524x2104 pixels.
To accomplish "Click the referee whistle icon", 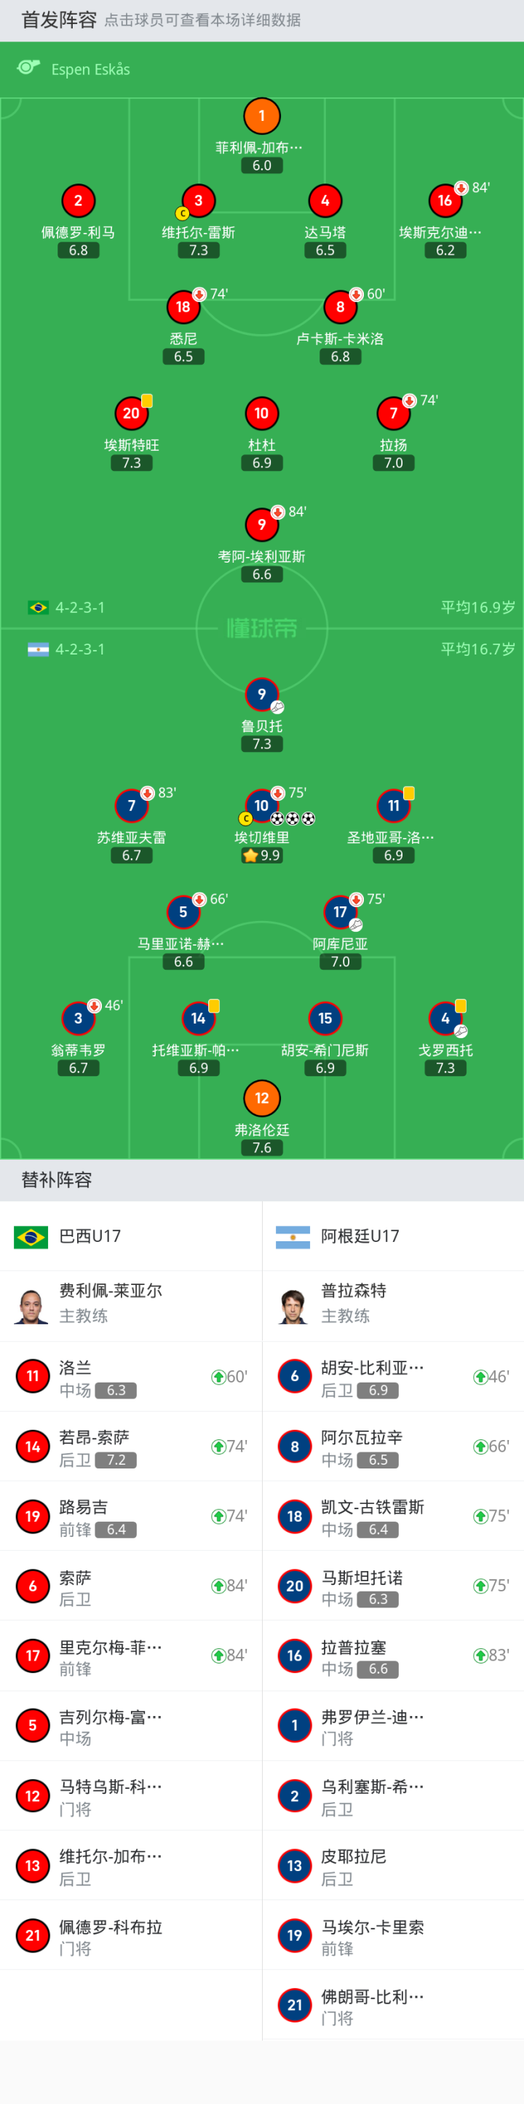I will 28,68.
